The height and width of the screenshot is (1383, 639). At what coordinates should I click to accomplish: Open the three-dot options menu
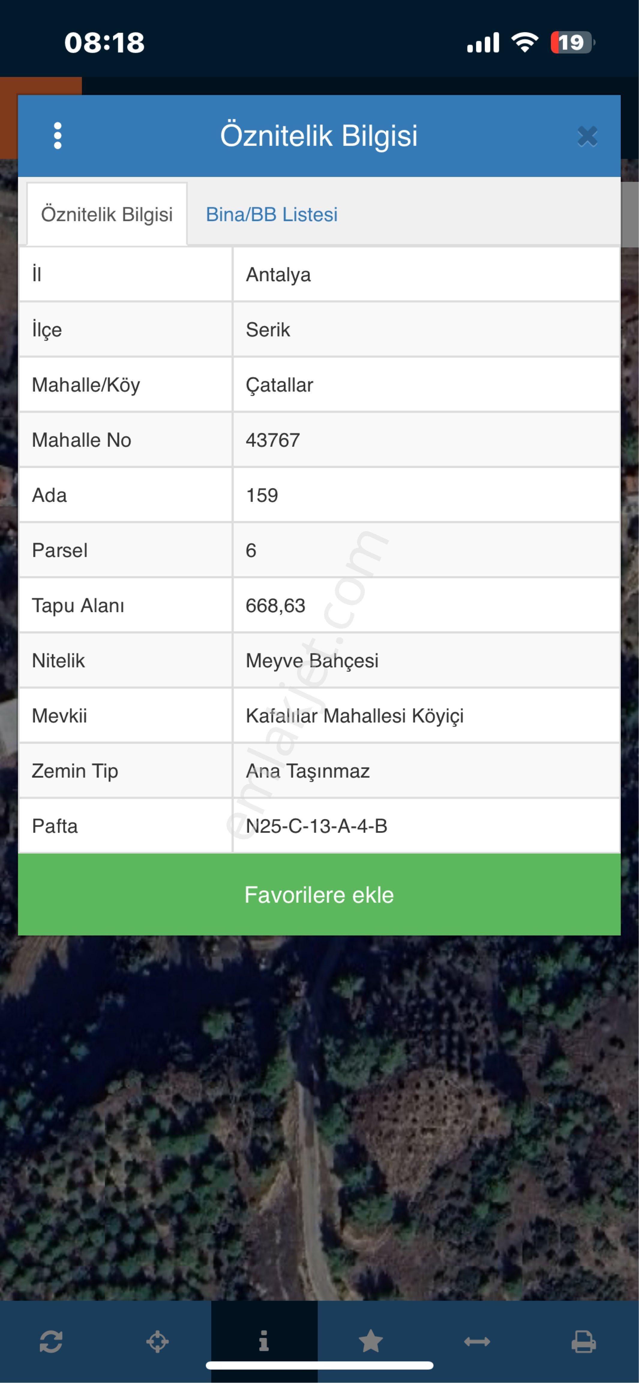pos(58,136)
